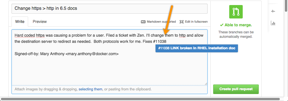Viewport: 288px width, 101px height.
Task: Open the 'selecting them' image link
Action: click(90, 89)
